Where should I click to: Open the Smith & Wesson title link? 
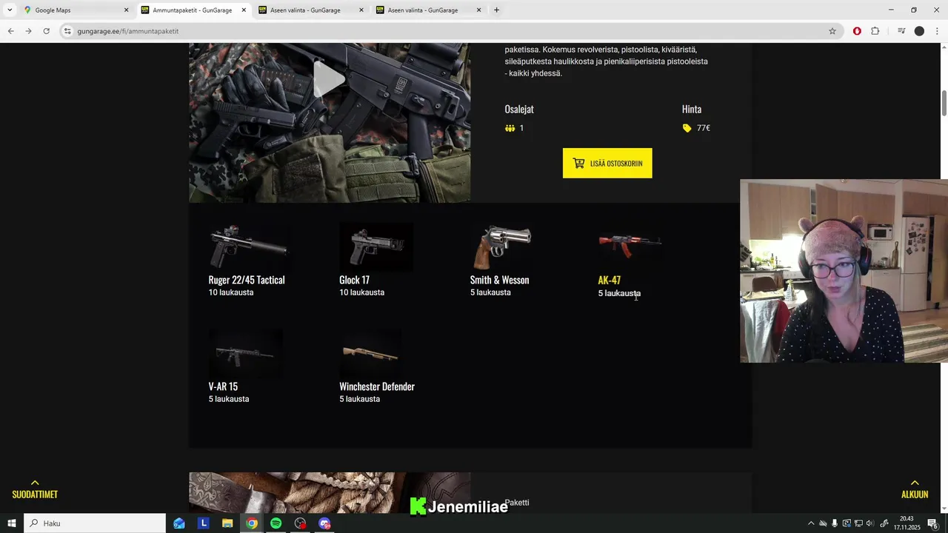tap(499, 280)
